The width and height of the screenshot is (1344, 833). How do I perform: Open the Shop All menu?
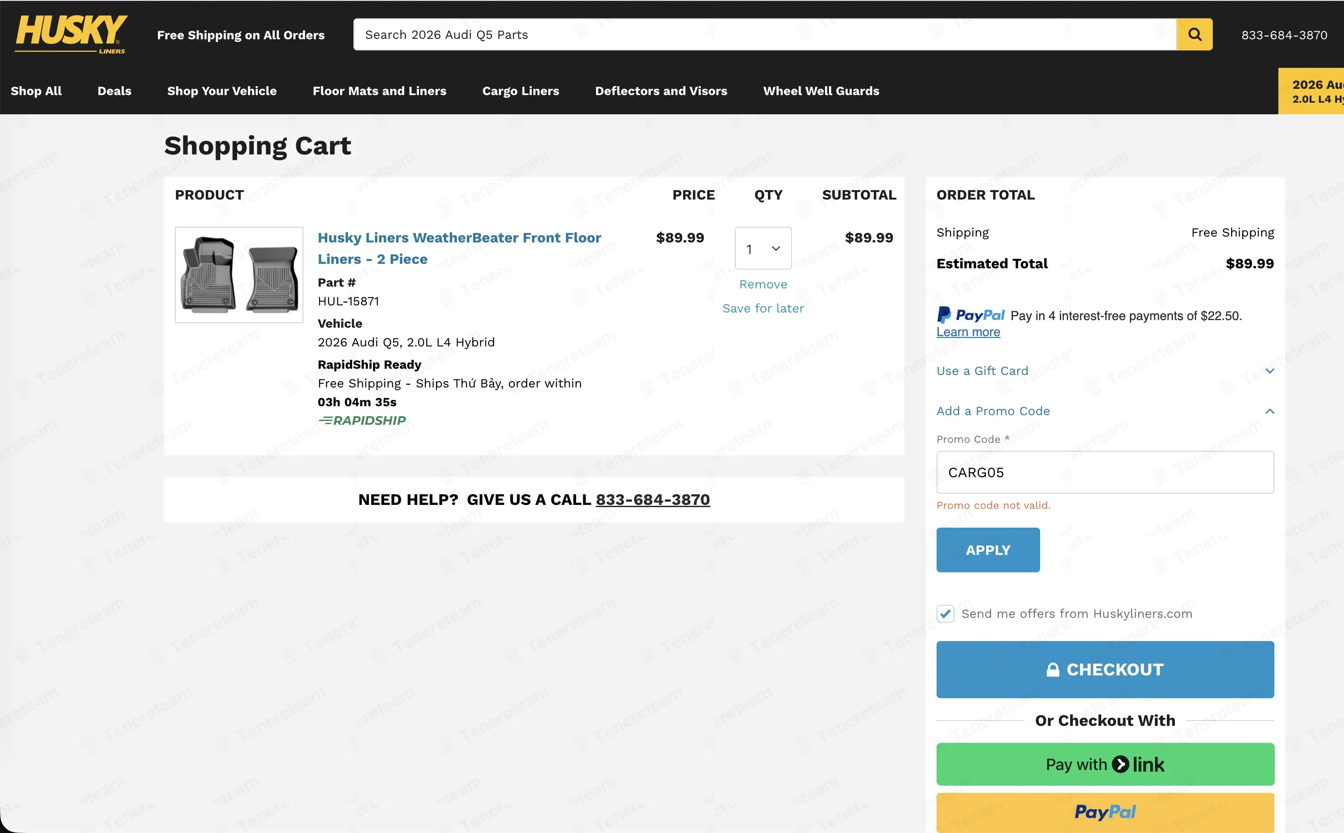point(36,91)
